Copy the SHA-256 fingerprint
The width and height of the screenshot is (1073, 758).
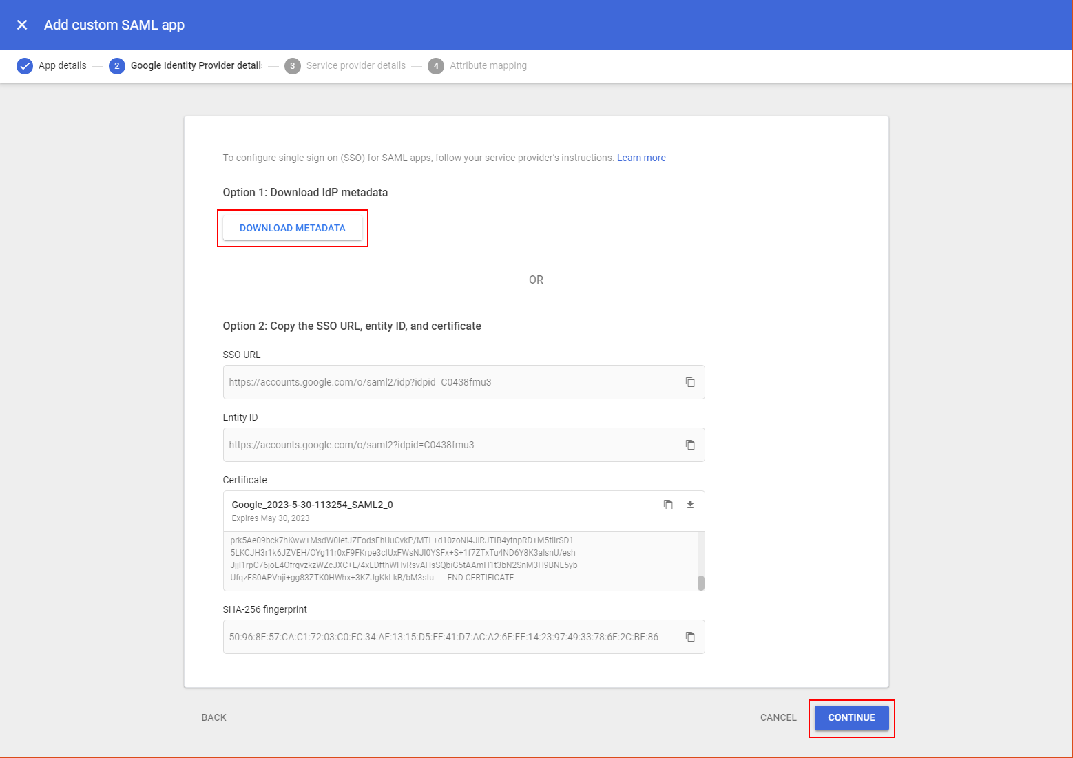(x=690, y=637)
